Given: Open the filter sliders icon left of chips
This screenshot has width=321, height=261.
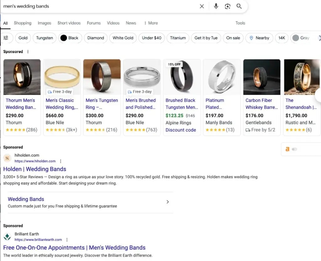Looking at the screenshot, I should coord(7,38).
